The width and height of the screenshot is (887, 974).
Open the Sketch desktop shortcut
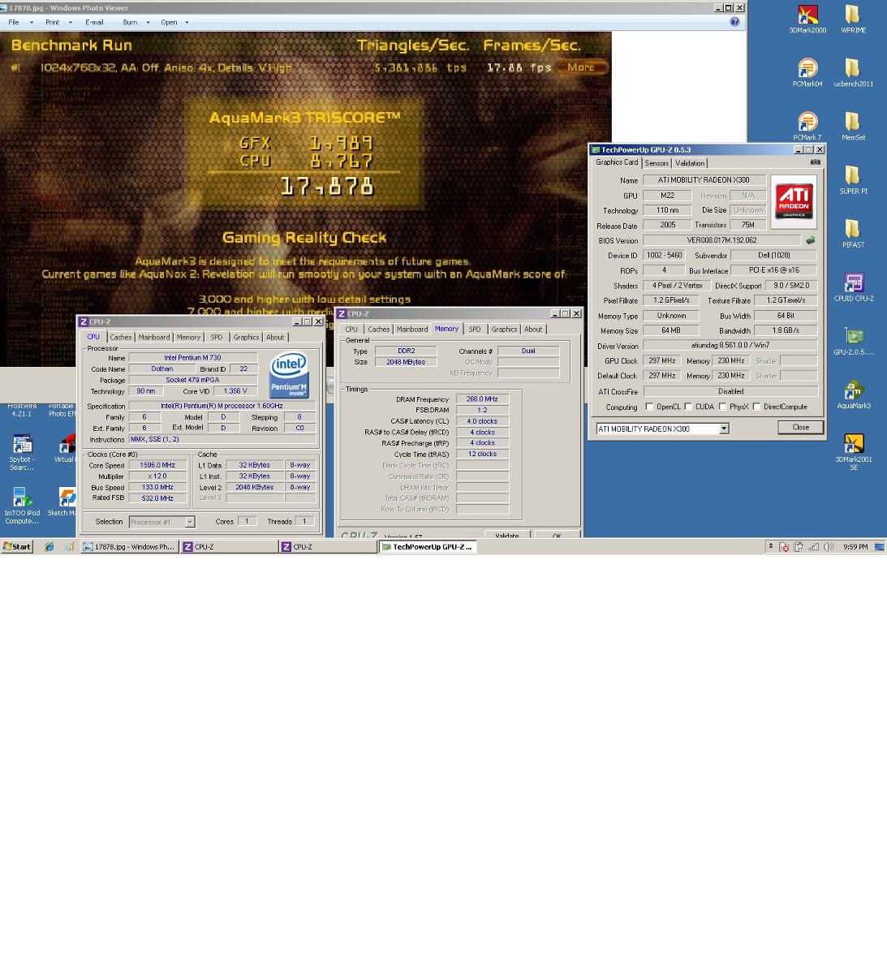(62, 502)
